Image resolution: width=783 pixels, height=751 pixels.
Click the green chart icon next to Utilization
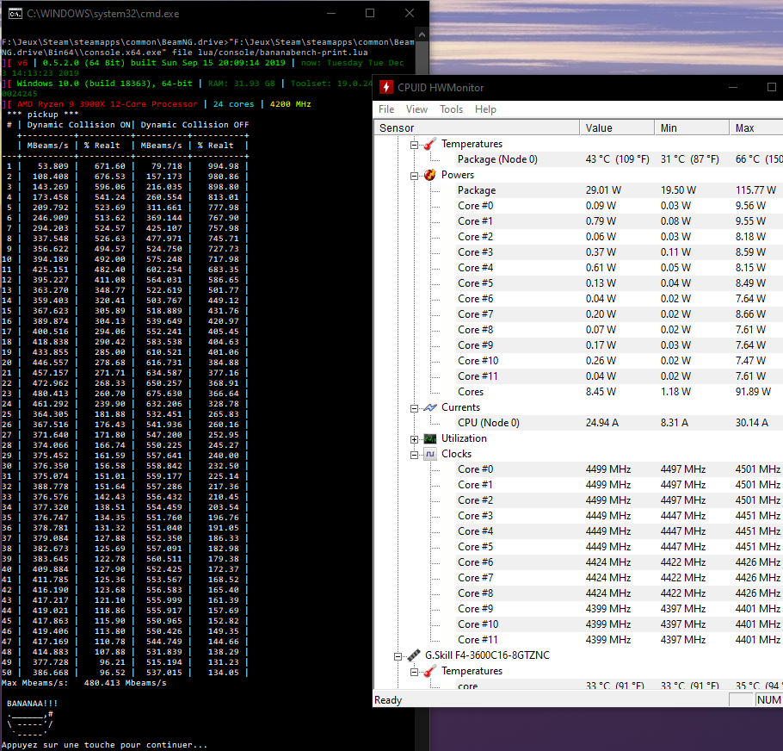click(430, 438)
